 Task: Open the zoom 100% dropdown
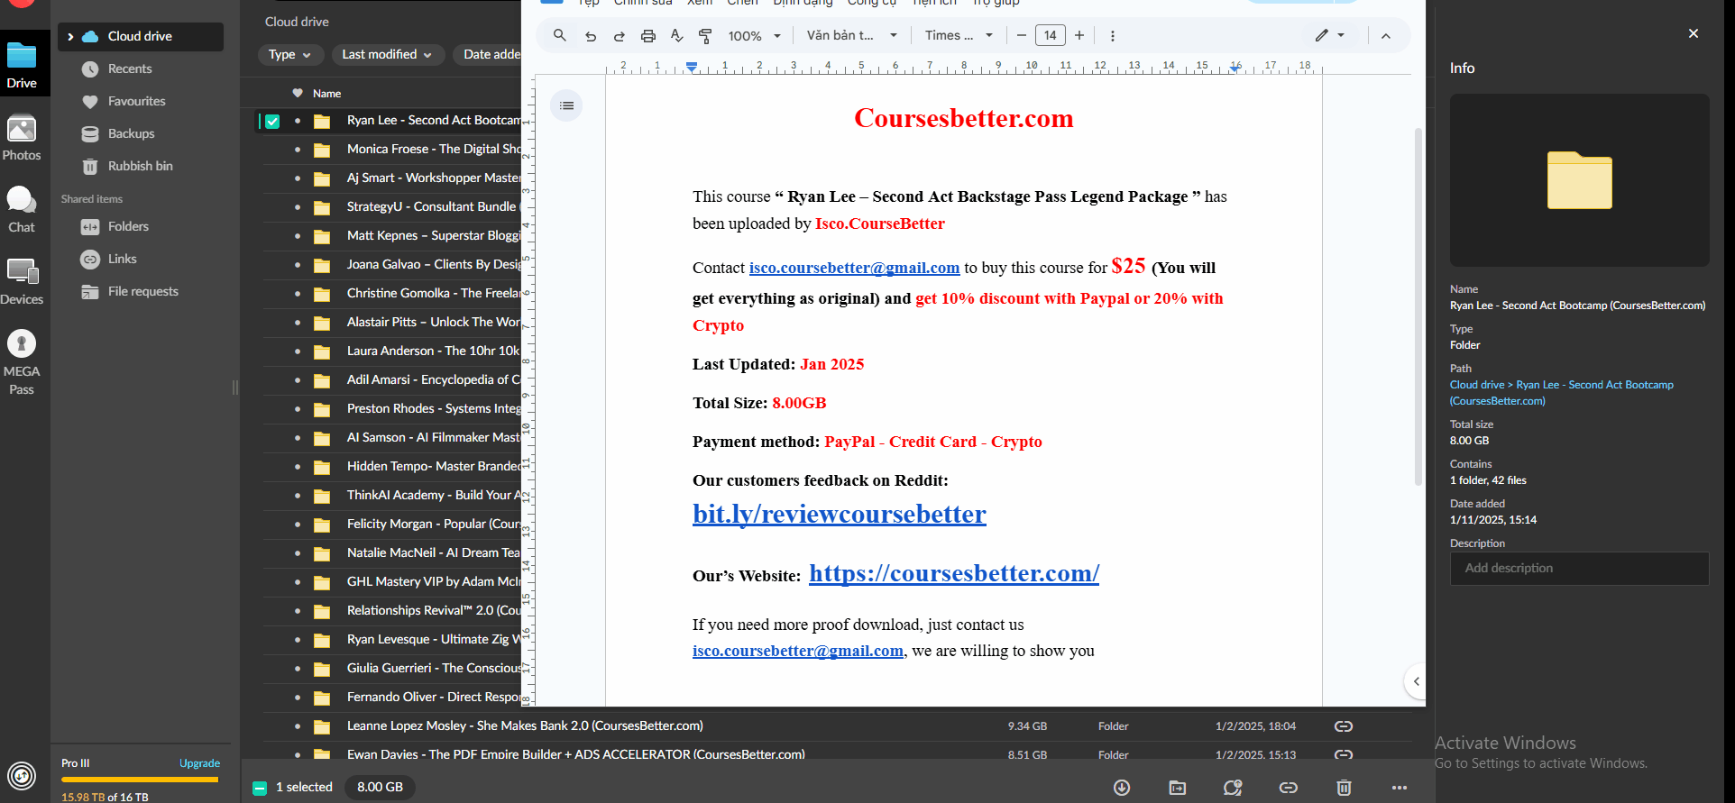tap(754, 36)
